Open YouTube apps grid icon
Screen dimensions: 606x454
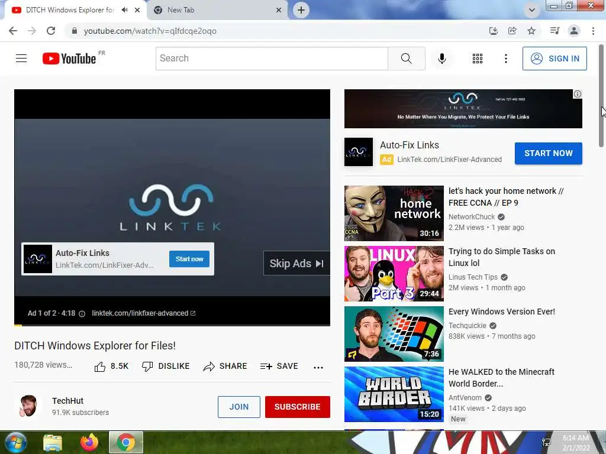click(x=478, y=59)
